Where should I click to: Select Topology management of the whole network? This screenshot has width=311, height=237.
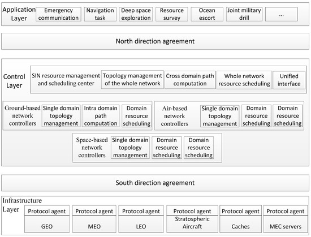132,80
